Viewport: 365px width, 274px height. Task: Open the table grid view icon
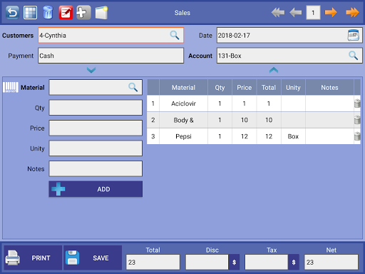click(x=30, y=12)
